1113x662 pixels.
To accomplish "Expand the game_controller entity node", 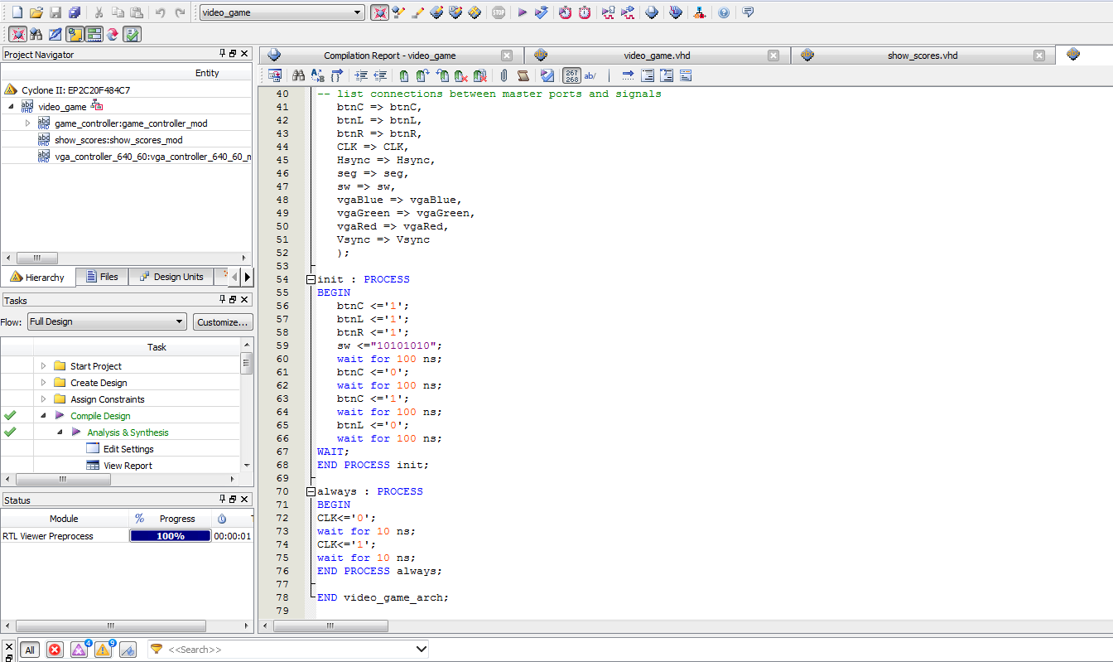I will [x=27, y=123].
